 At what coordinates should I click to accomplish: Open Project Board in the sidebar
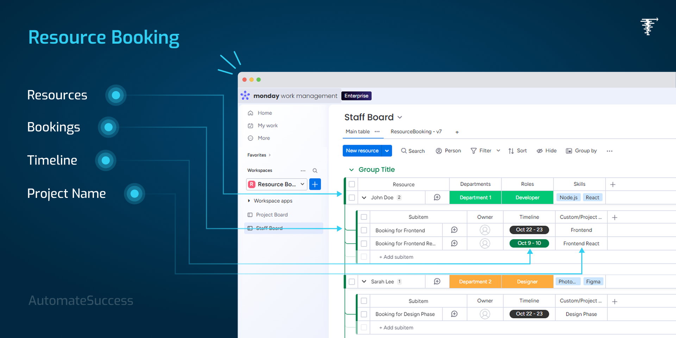pos(271,215)
